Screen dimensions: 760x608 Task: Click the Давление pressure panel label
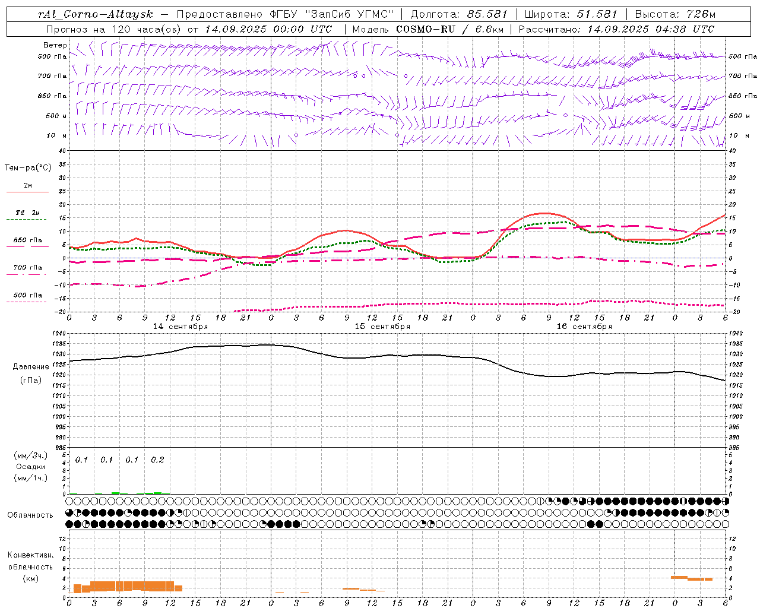[31, 367]
